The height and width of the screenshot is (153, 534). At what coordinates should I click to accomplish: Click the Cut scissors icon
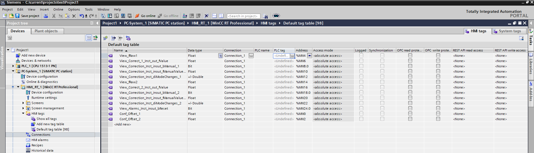(54, 16)
